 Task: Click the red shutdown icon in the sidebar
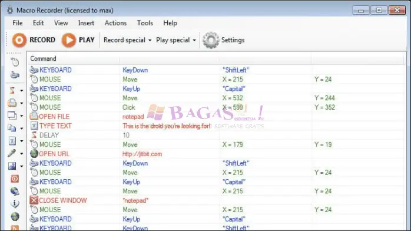pyautogui.click(x=15, y=179)
